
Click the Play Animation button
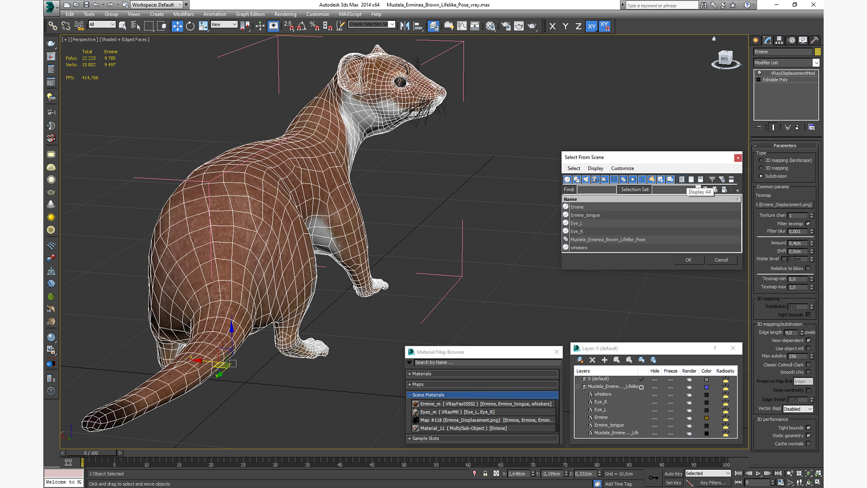pos(758,474)
